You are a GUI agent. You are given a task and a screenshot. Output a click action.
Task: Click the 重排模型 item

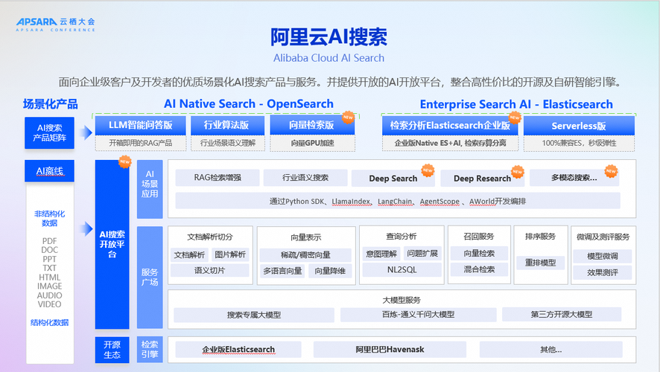pos(541,263)
